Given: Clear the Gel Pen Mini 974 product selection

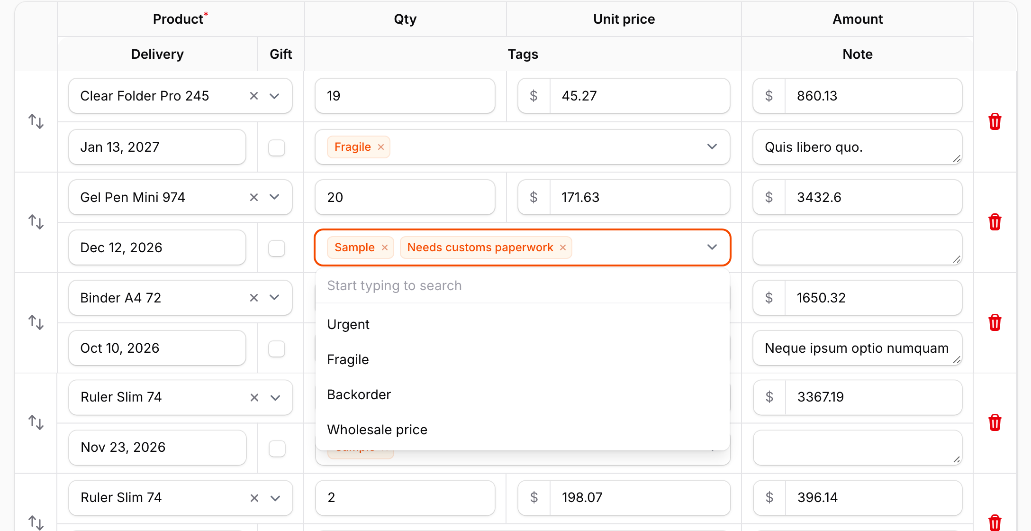Looking at the screenshot, I should pos(254,197).
